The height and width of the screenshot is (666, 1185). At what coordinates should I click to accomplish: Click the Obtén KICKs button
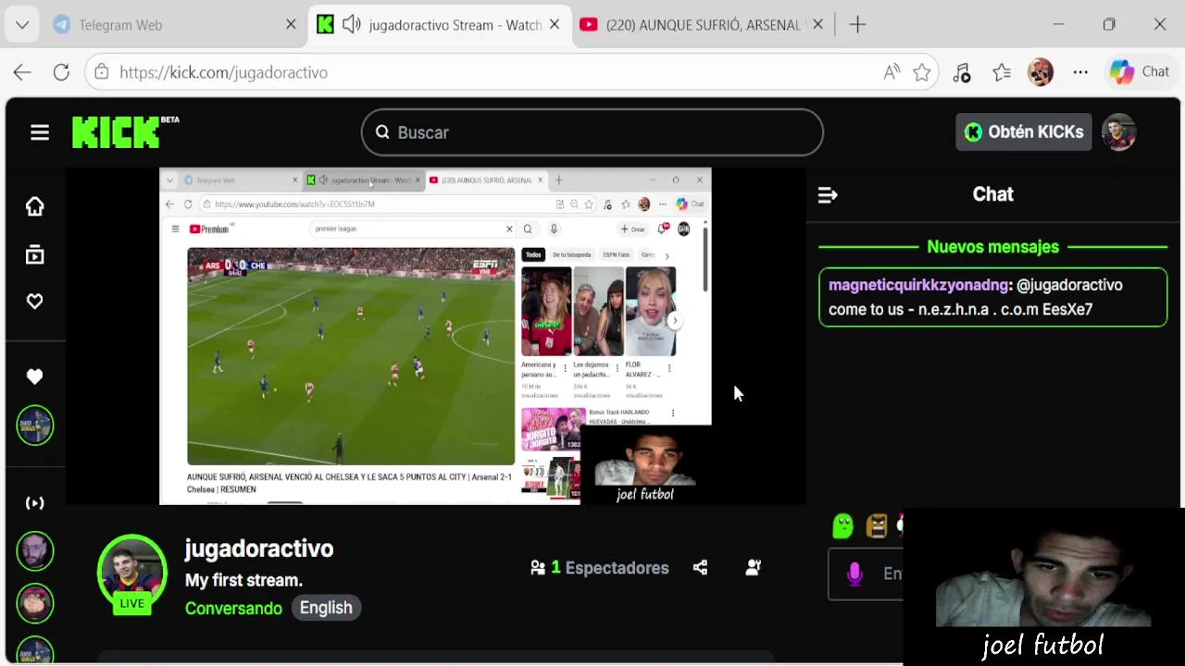click(1024, 132)
